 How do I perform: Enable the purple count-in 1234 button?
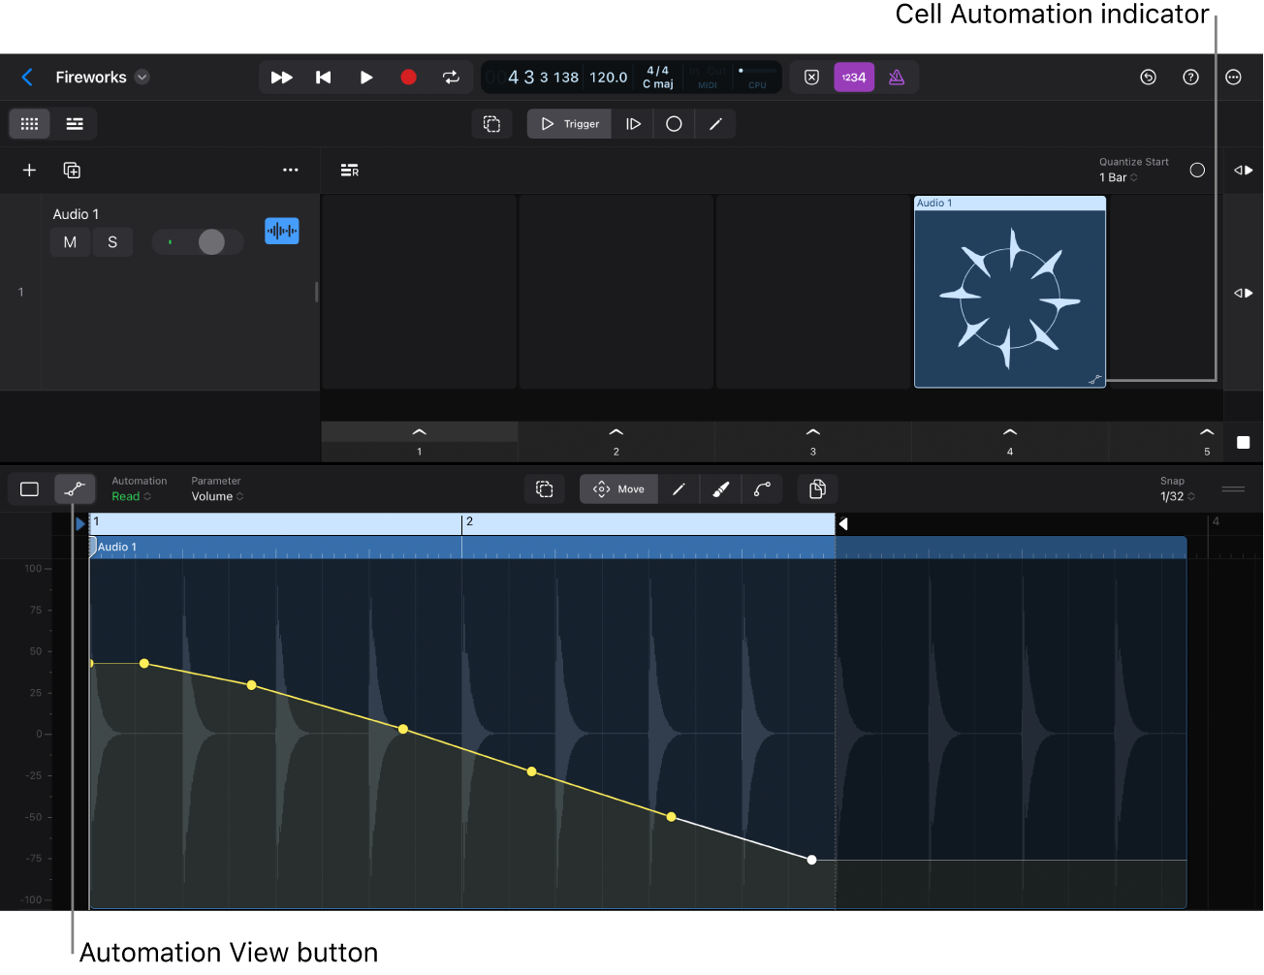[854, 78]
